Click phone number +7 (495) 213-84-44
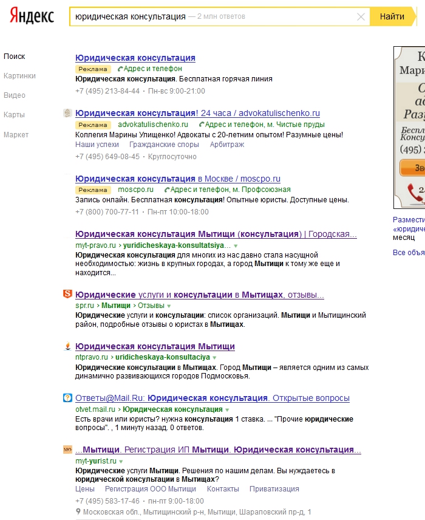Viewport: 425px width, 520px height. point(107,91)
